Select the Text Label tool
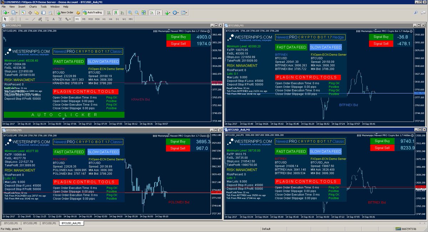Viewport: 428px width, 232px height. tap(60, 19)
